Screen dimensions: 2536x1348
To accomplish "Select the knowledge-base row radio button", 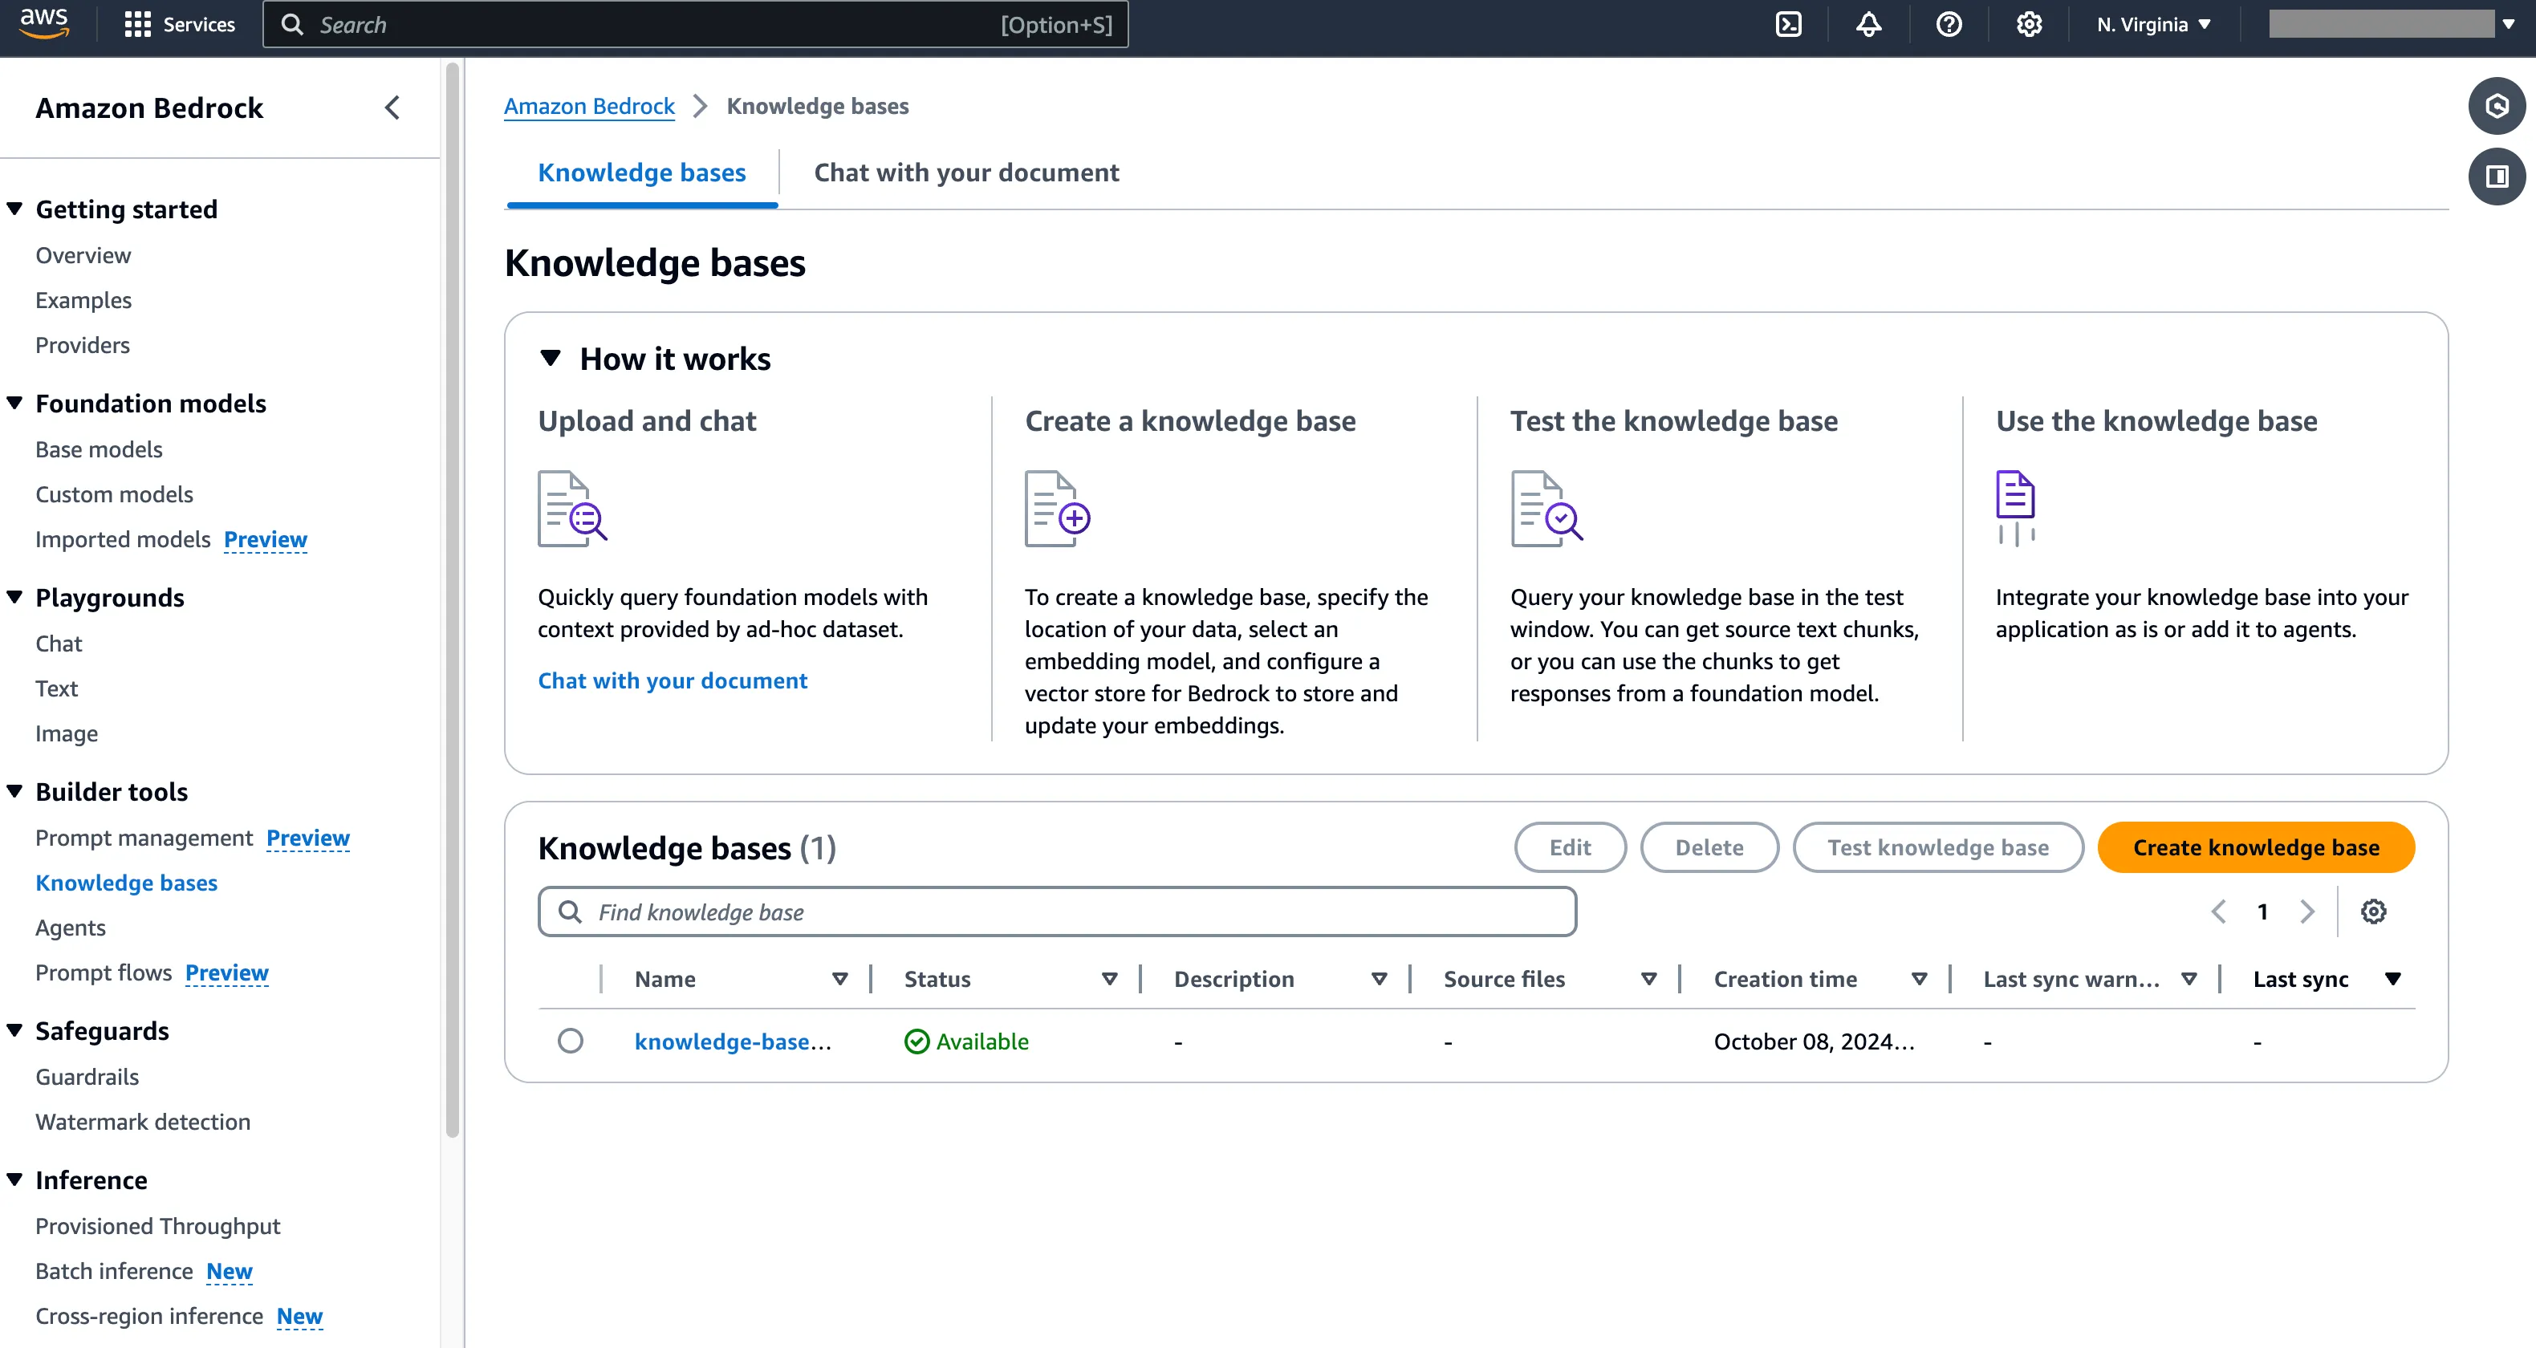I will [x=570, y=1041].
